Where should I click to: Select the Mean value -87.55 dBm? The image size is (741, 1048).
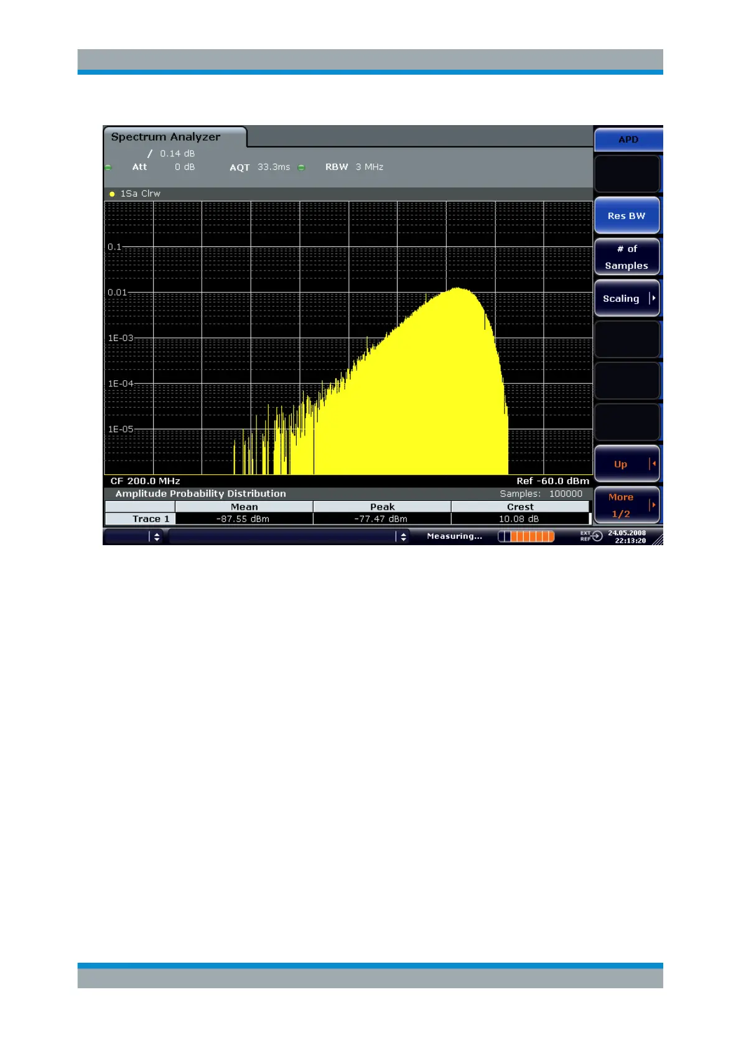click(243, 519)
